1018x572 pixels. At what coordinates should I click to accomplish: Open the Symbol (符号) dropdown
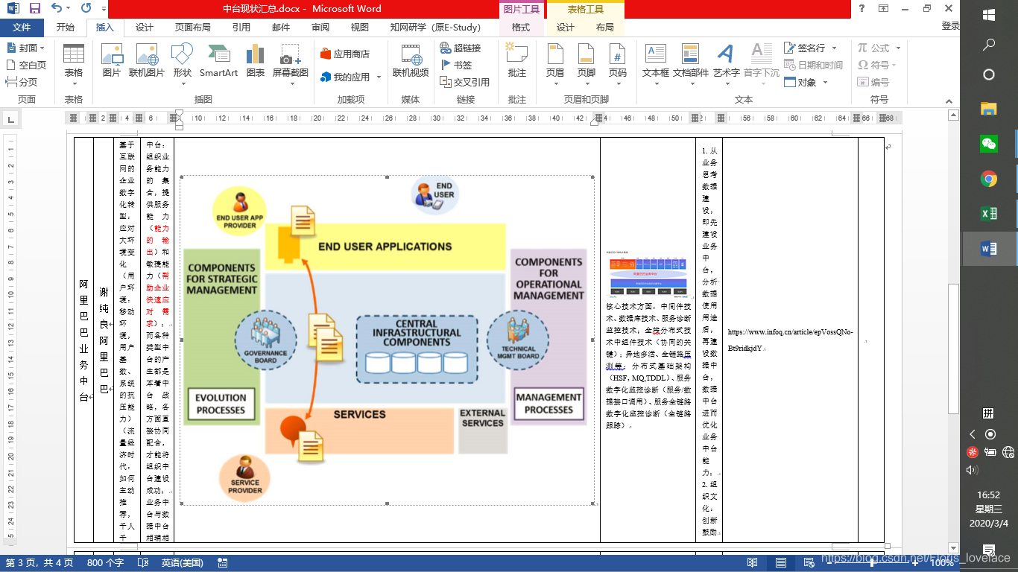(877, 65)
